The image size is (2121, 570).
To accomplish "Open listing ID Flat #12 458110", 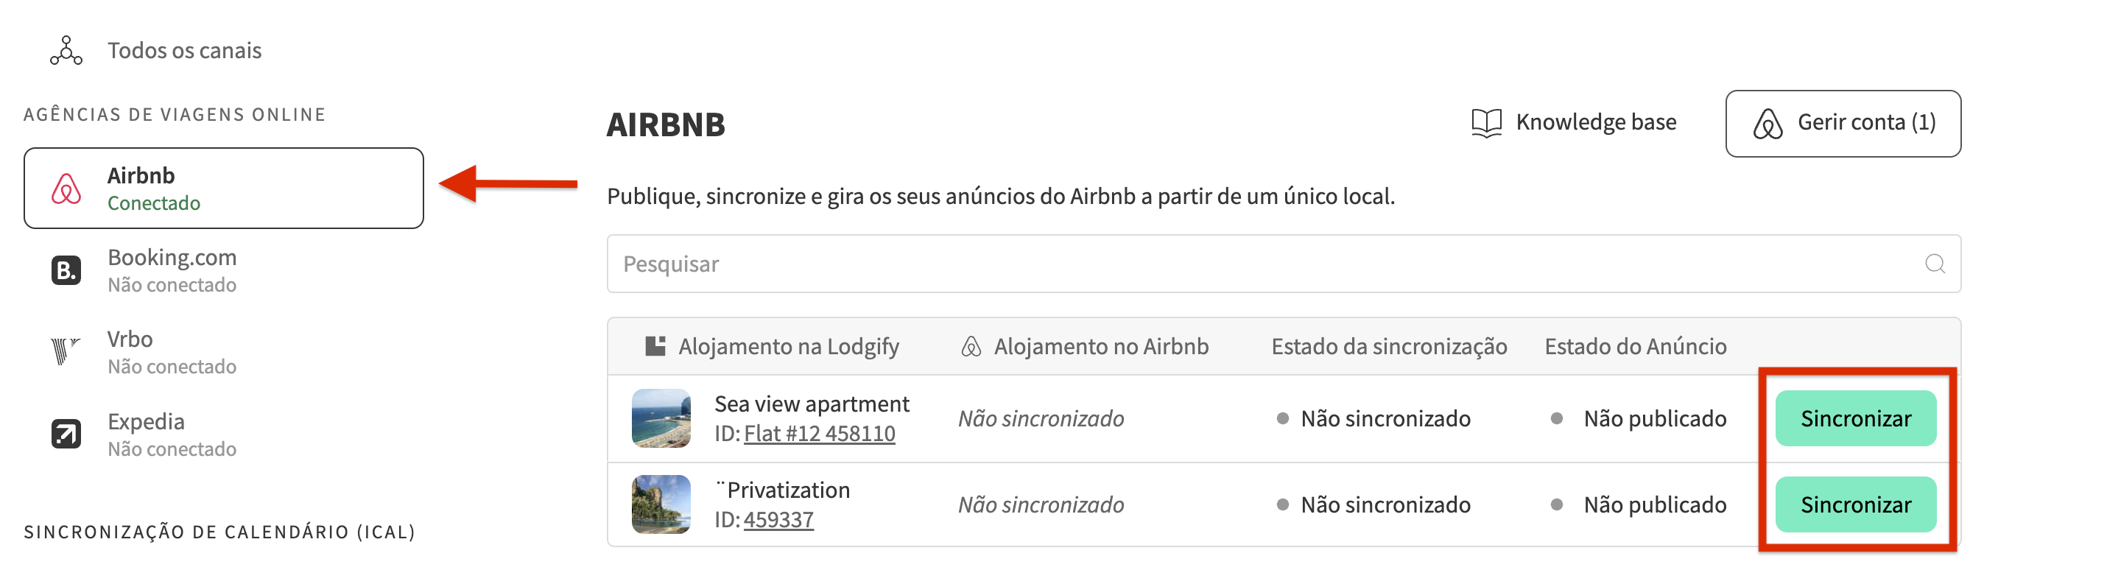I will 819,432.
